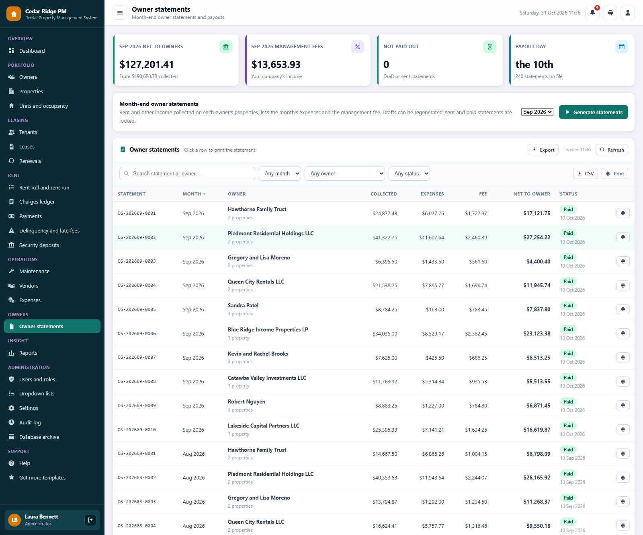Select statement number OS-202609-0005
This screenshot has width=643, height=535.
click(x=137, y=309)
